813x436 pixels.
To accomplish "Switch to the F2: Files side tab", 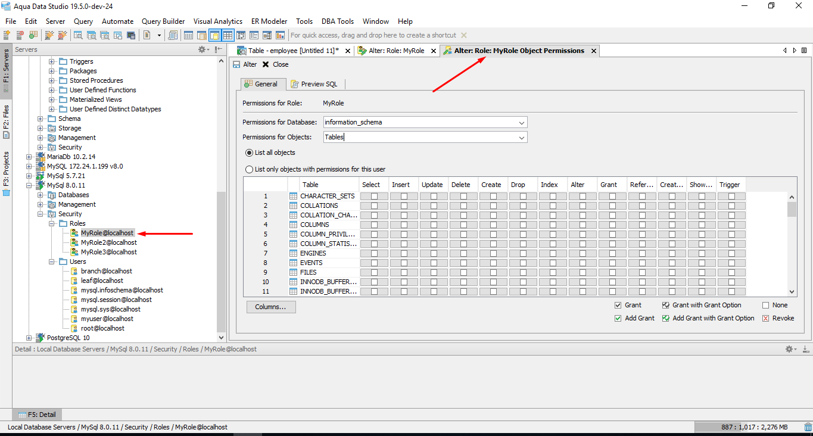I will pyautogui.click(x=6, y=121).
